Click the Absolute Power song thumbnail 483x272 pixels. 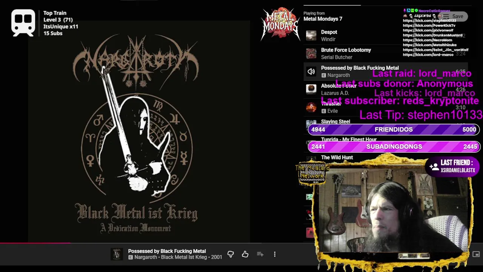point(311,89)
